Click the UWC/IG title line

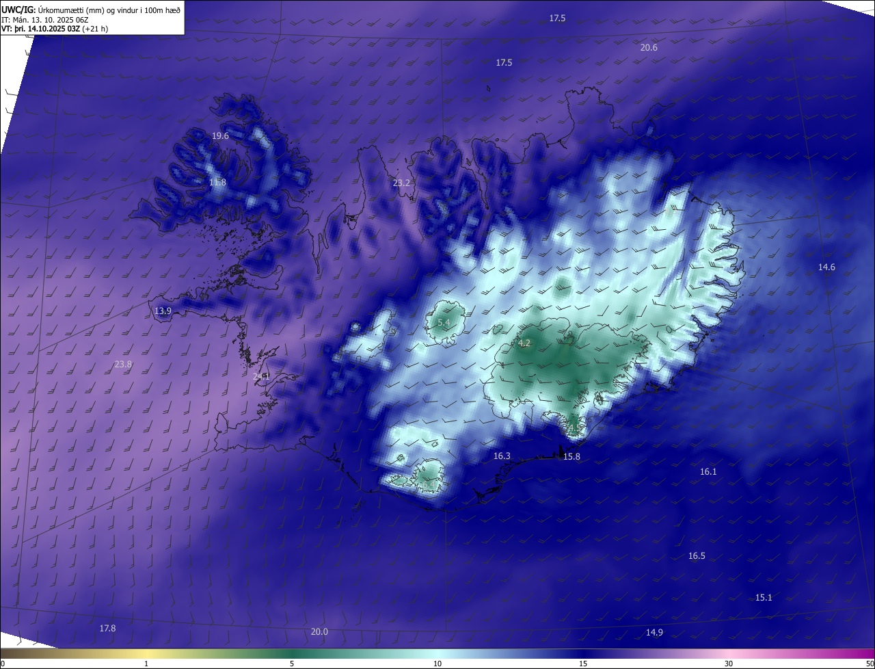tap(91, 10)
